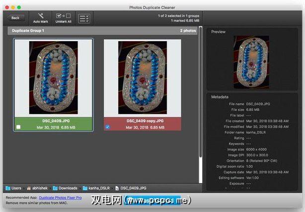The image size is (305, 212).
Task: Click the File size 6.85 MB value
Action: click(x=253, y=110)
